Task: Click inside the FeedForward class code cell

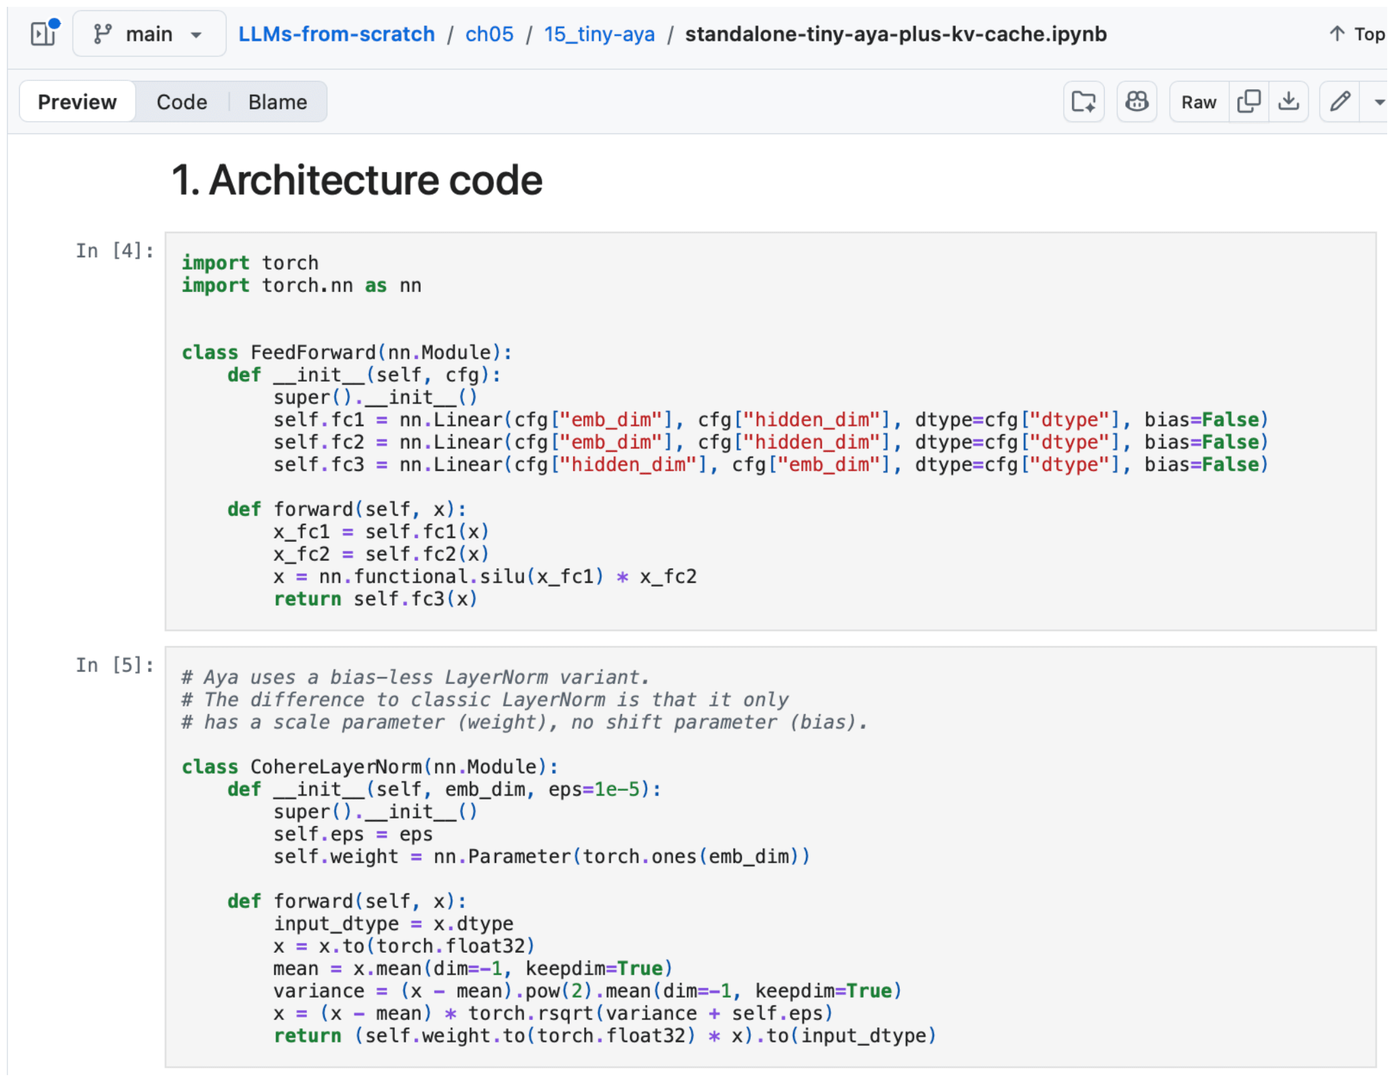Action: point(769,431)
